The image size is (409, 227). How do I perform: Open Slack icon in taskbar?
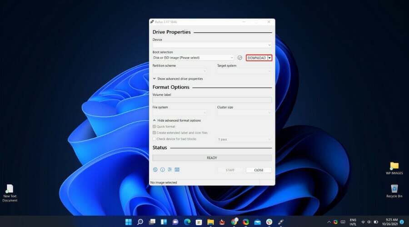pos(269,222)
